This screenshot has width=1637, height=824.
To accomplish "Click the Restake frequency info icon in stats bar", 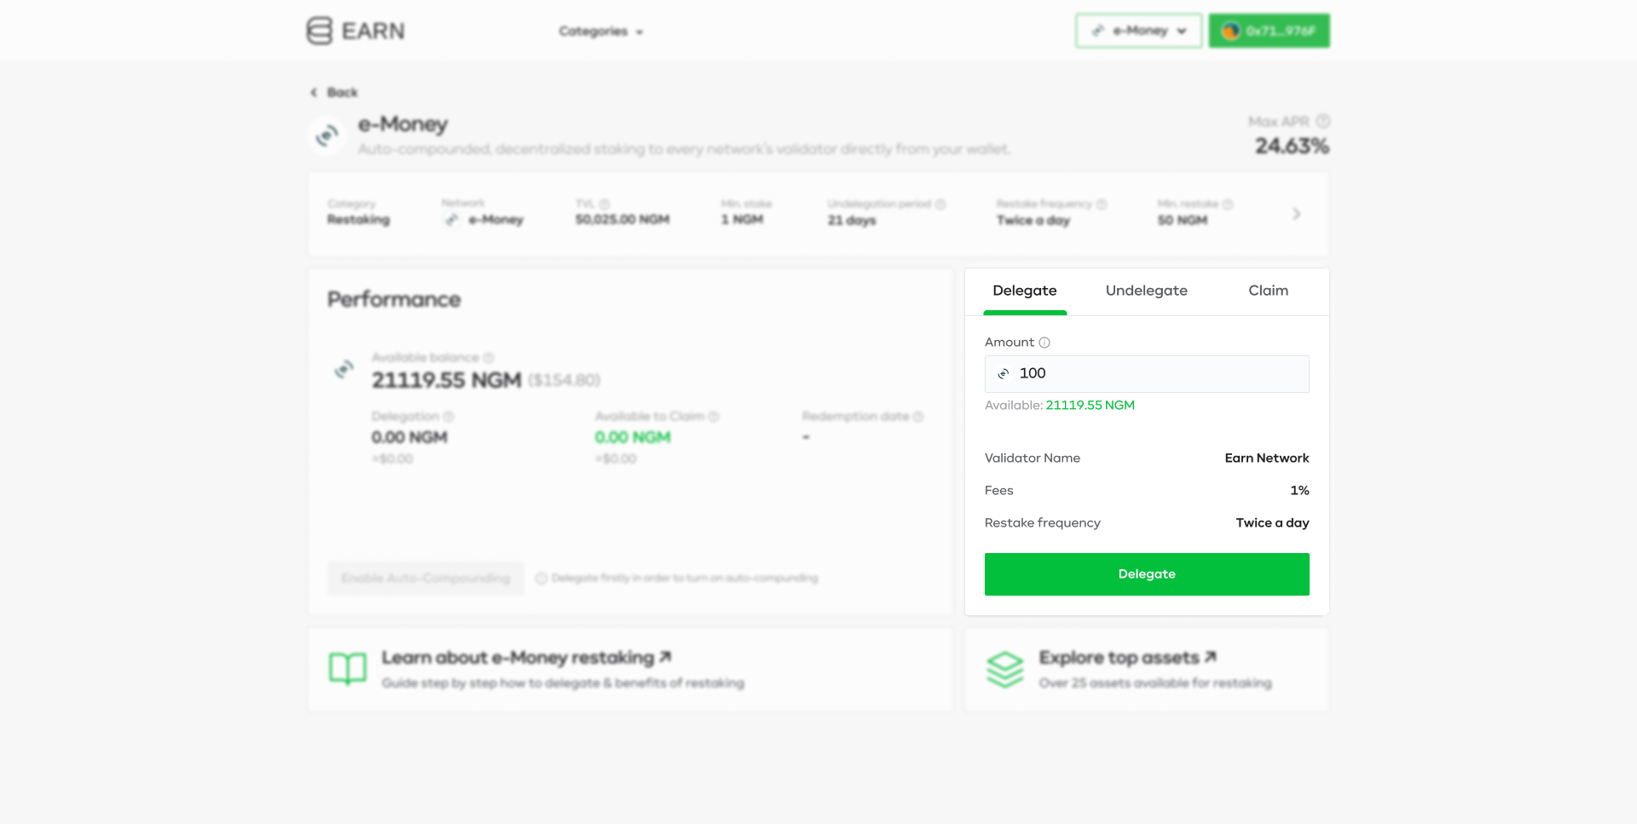I will click(1102, 204).
